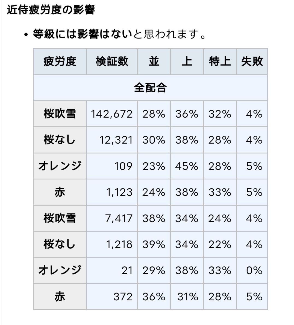
Task: Select the cell showing 12,321
Action: (x=116, y=140)
